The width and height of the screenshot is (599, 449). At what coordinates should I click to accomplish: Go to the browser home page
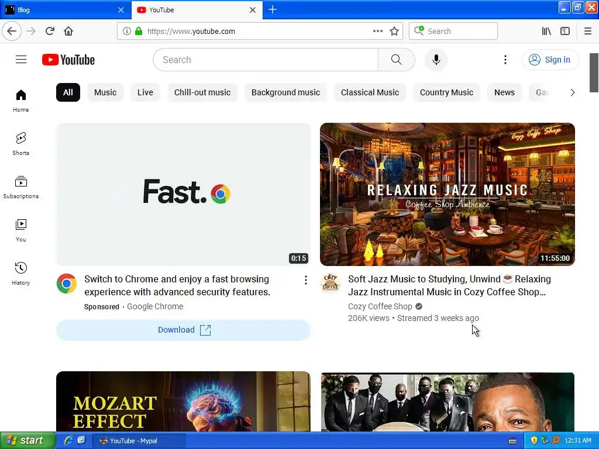coord(68,31)
